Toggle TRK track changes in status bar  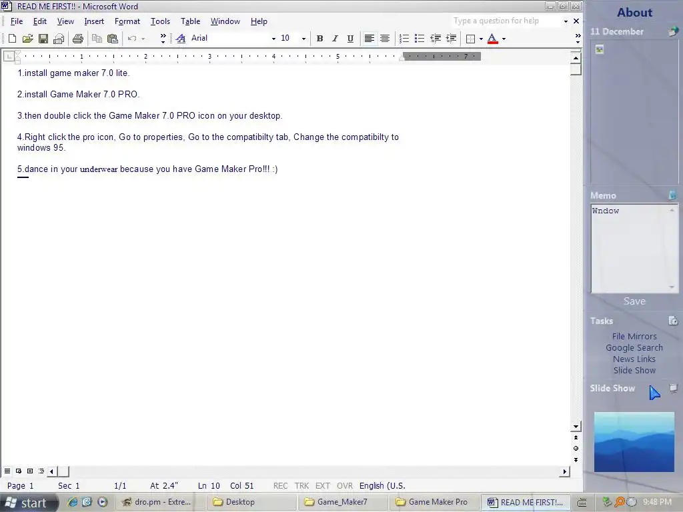(x=301, y=486)
